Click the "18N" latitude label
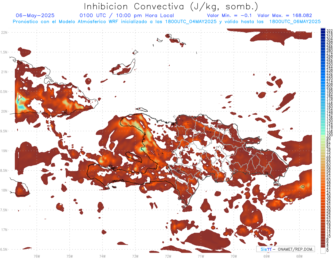 [4, 190]
